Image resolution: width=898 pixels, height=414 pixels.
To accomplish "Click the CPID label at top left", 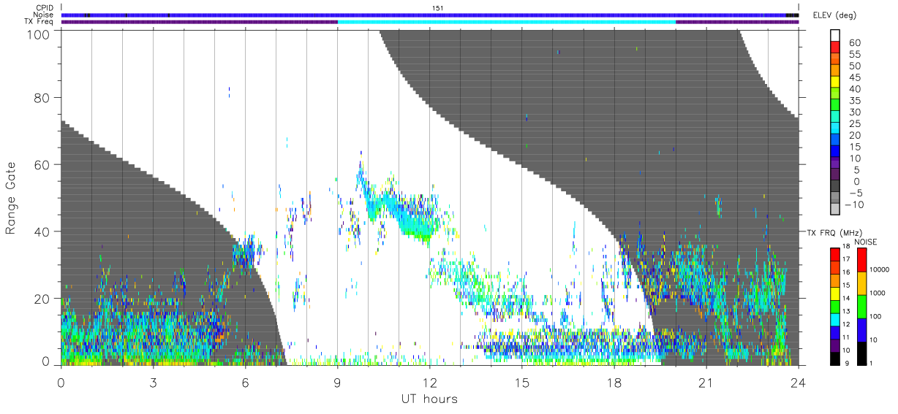I will click(44, 8).
